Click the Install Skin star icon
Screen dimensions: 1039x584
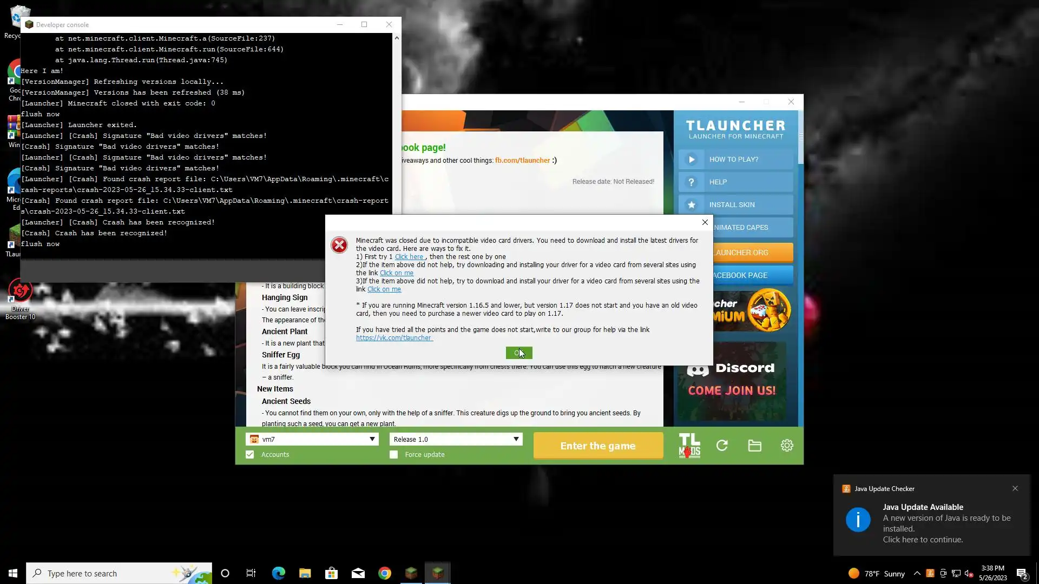pyautogui.click(x=691, y=205)
